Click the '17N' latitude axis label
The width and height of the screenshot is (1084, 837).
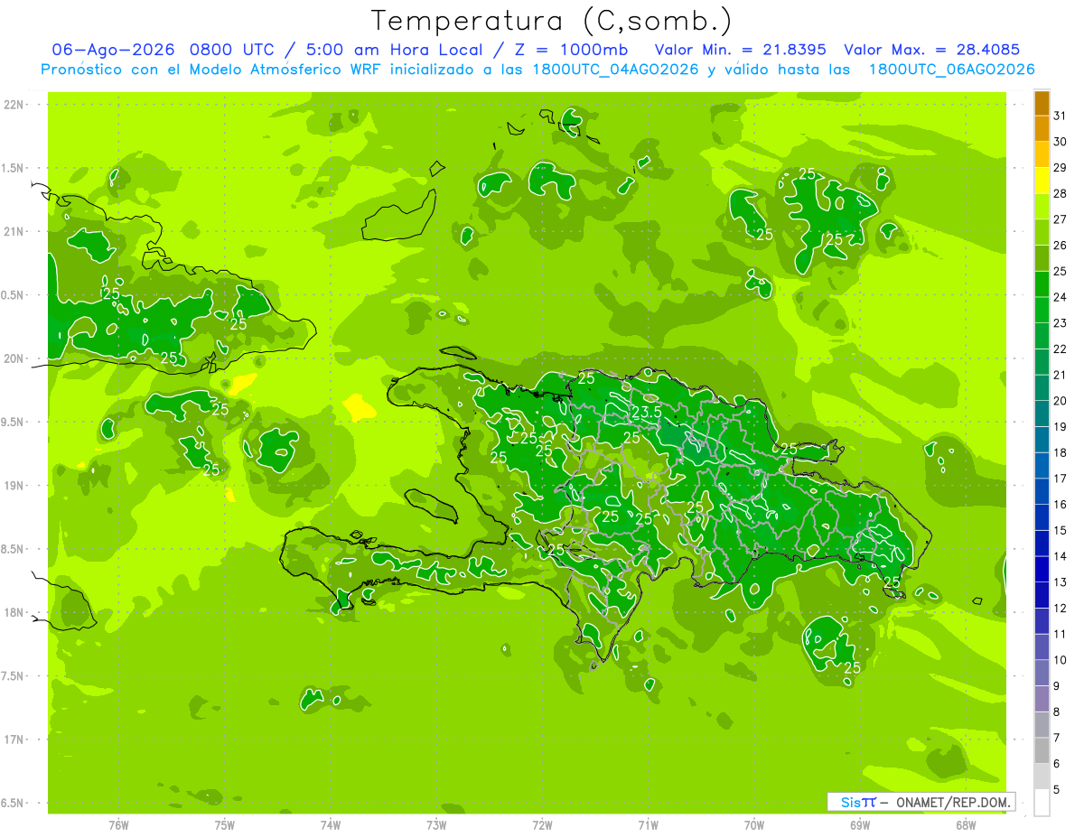[14, 739]
